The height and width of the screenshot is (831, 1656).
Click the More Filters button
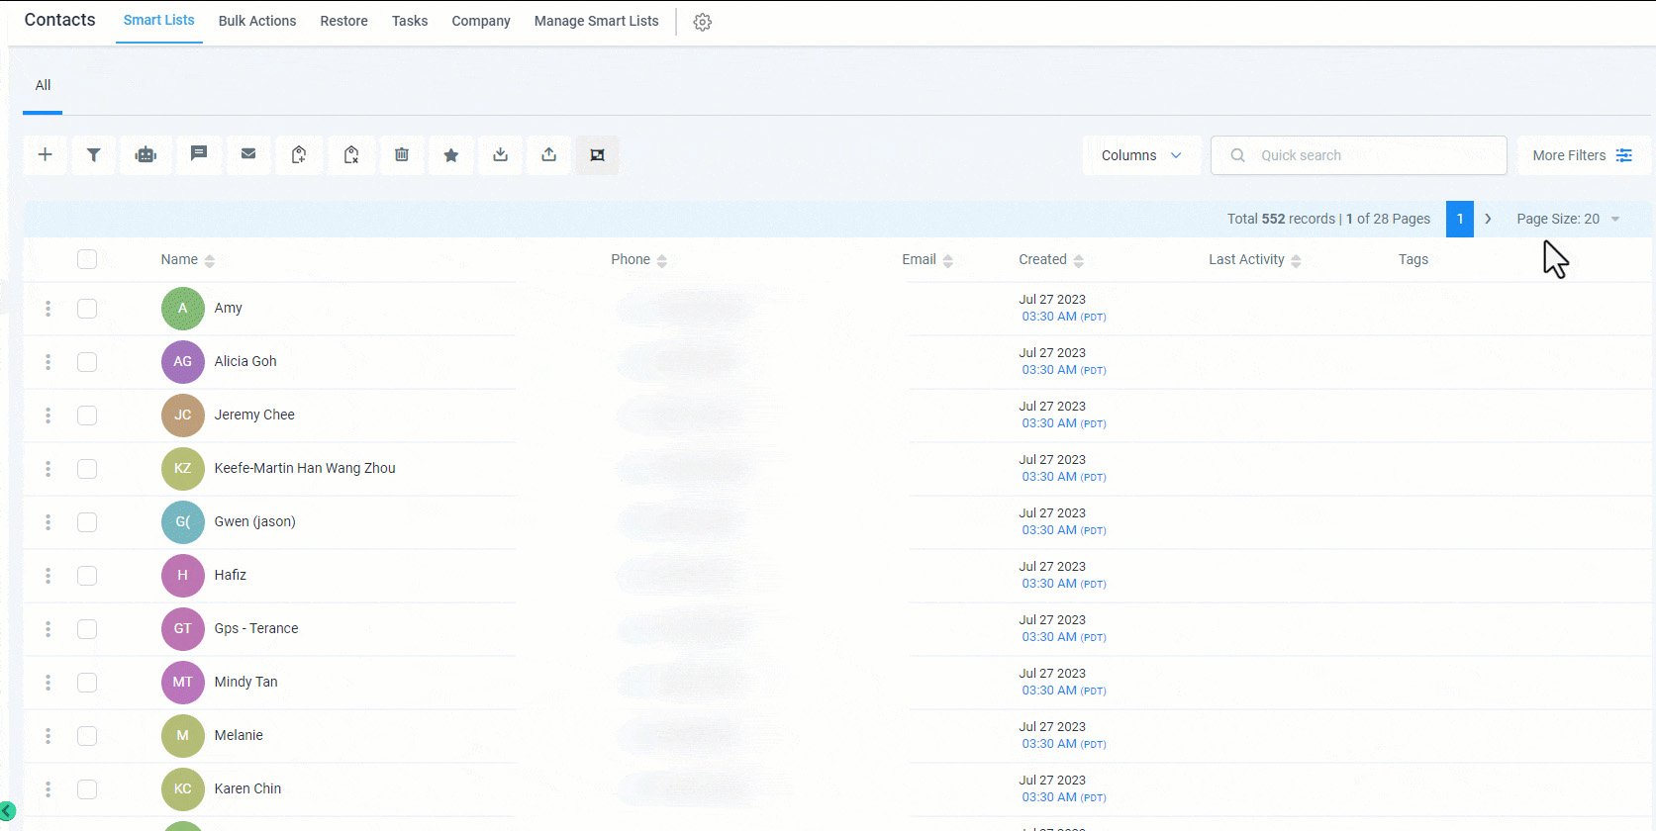tap(1583, 155)
